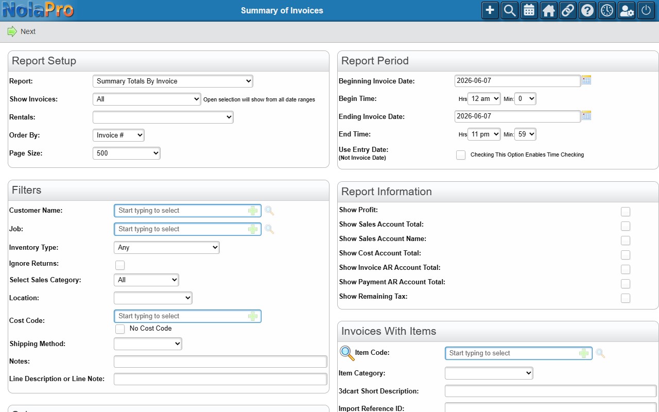Image resolution: width=659 pixels, height=412 pixels.
Task: Click the Next link
Action: (x=28, y=31)
